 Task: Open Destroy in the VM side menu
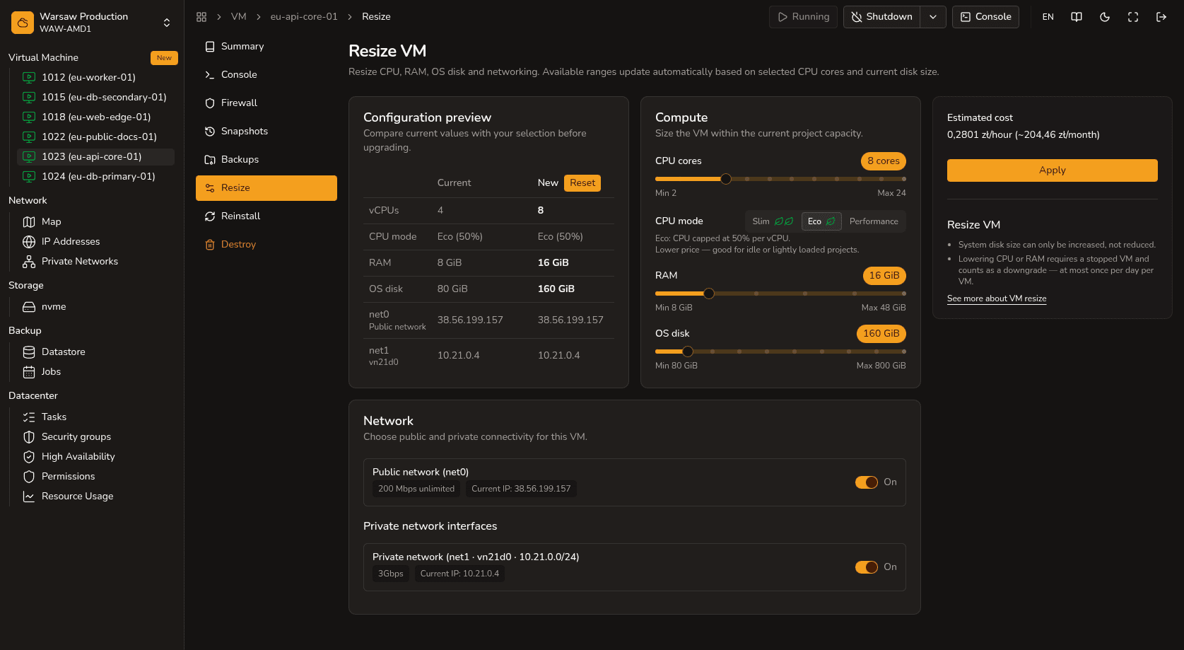tap(266, 245)
